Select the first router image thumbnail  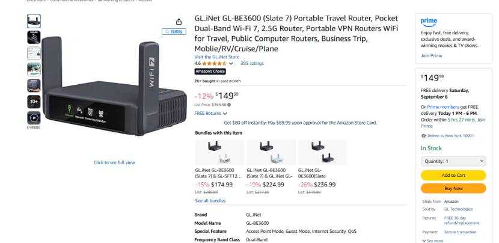[x=34, y=21]
